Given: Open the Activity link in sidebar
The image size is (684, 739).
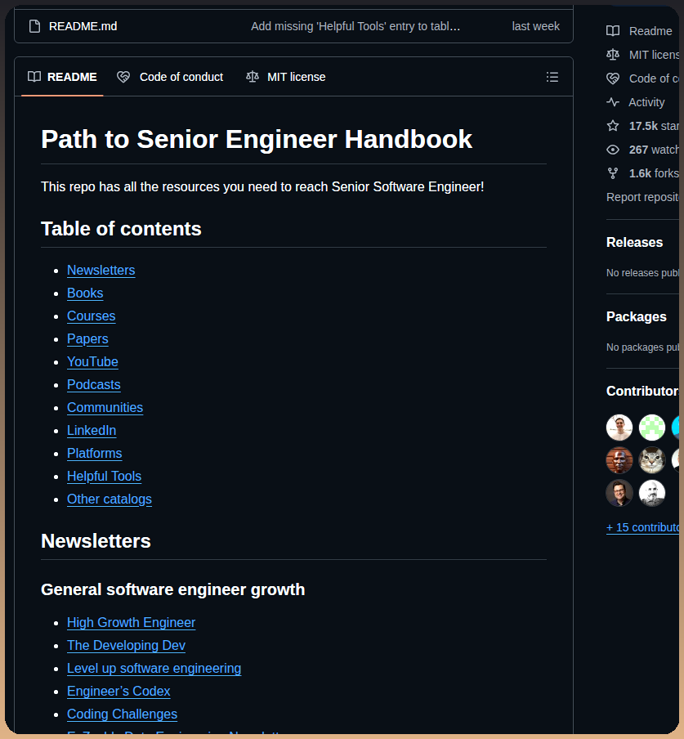Looking at the screenshot, I should pyautogui.click(x=646, y=102).
